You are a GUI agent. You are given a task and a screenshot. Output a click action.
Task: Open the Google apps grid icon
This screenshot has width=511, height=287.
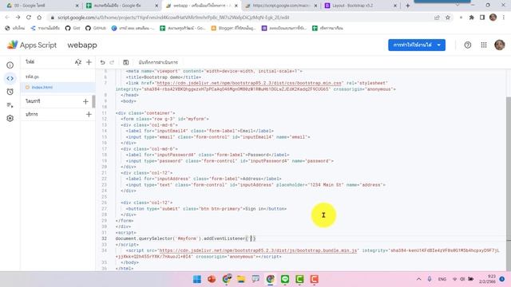[484, 45]
